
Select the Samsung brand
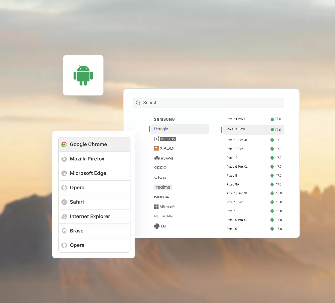click(164, 119)
